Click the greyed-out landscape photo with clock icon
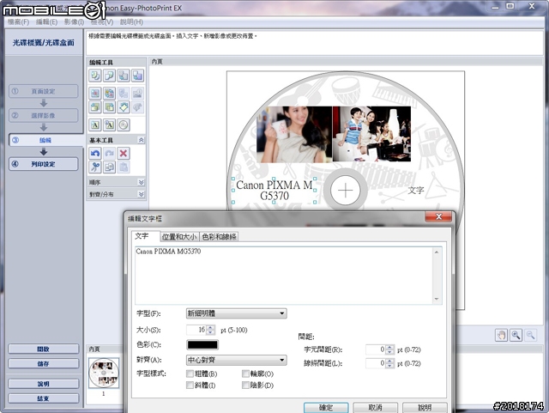This screenshot has width=549, height=413. [137, 94]
